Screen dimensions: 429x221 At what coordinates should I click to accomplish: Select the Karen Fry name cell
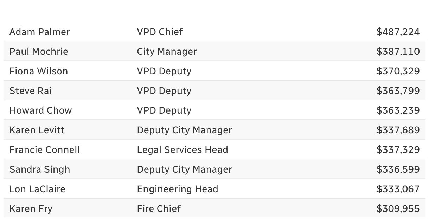(31, 209)
